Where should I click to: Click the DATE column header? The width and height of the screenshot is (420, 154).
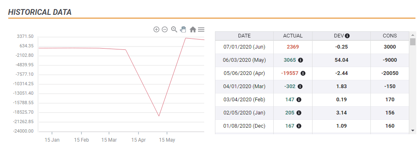244,36
